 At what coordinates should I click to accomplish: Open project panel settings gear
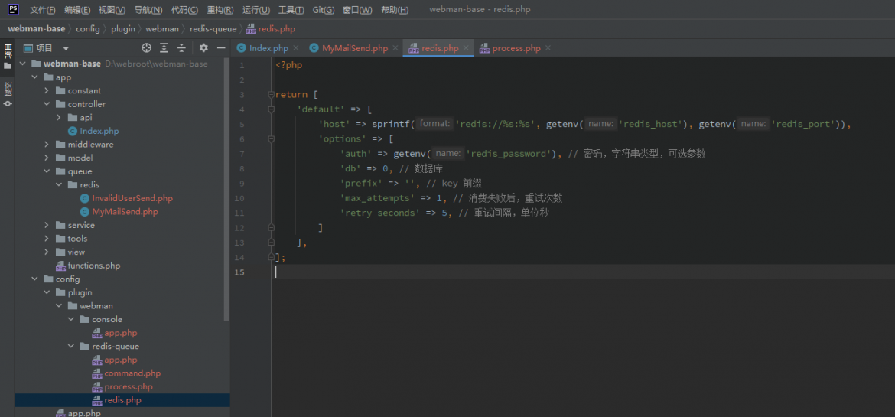tap(203, 48)
